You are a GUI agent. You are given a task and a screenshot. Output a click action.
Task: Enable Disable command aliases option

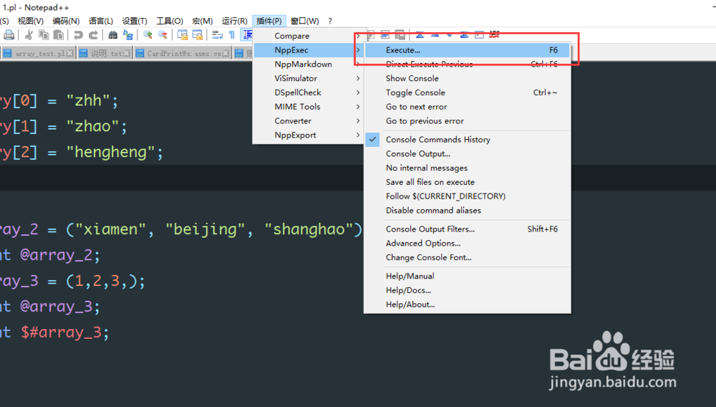coord(467,211)
